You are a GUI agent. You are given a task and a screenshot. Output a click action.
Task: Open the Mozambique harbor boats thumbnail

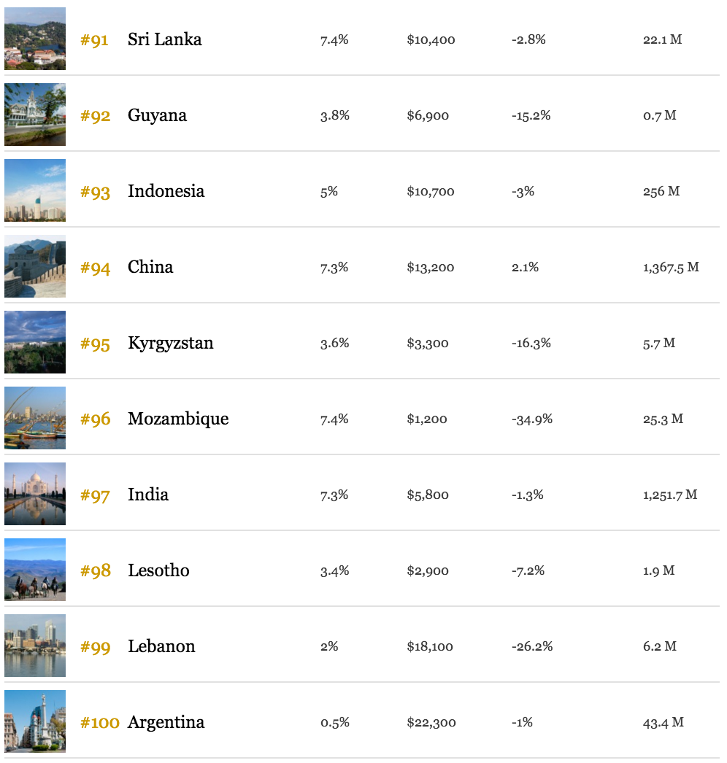pos(35,419)
